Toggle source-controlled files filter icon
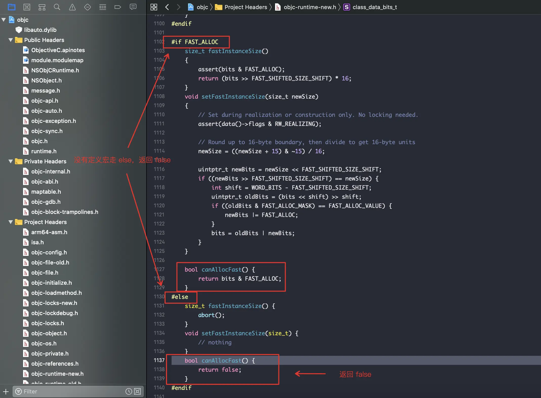 [x=137, y=391]
